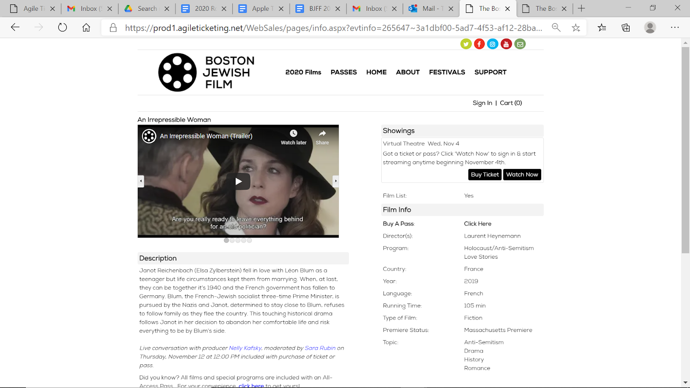Image resolution: width=690 pixels, height=388 pixels.
Task: Click the 'Virtual Theatre Wed, Nov 4' showing text
Action: [421, 144]
